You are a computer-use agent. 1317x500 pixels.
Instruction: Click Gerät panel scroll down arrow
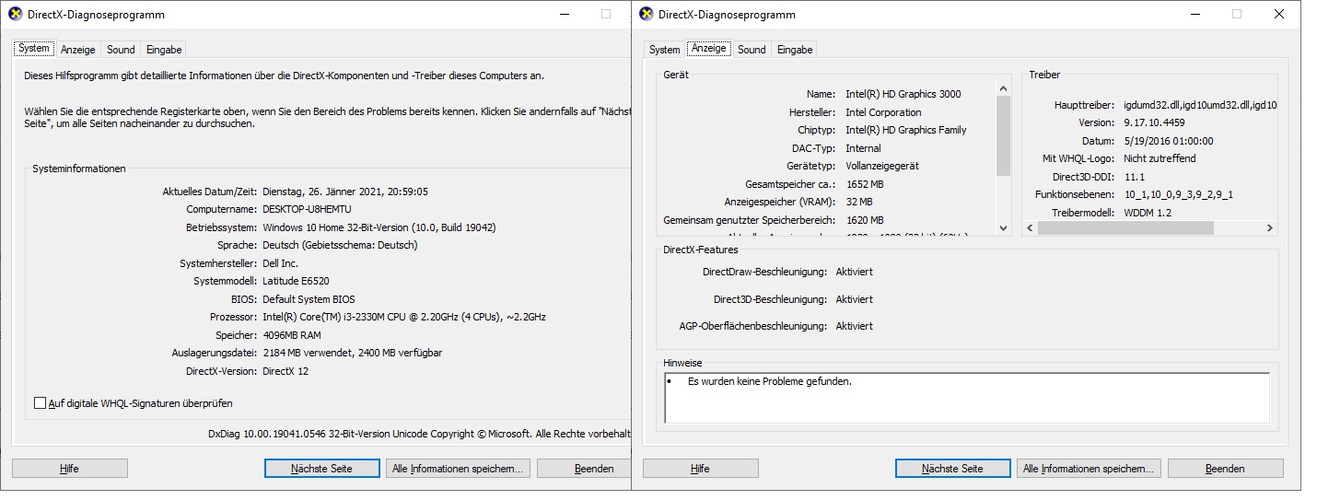pos(1003,227)
